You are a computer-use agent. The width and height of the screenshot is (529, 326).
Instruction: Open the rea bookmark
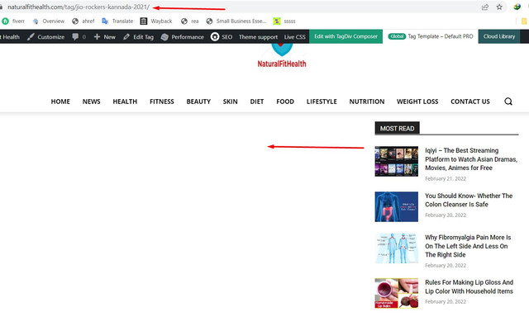click(x=189, y=21)
